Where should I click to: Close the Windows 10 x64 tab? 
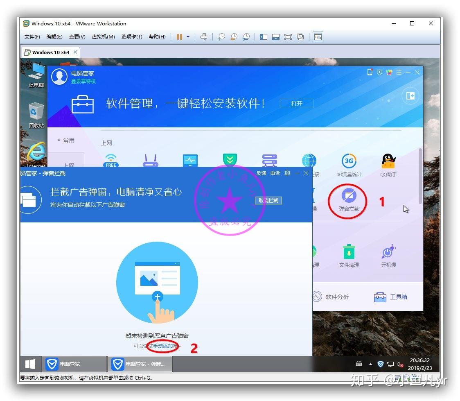click(75, 52)
